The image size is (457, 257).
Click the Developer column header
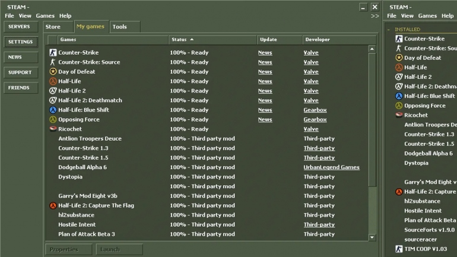click(339, 39)
